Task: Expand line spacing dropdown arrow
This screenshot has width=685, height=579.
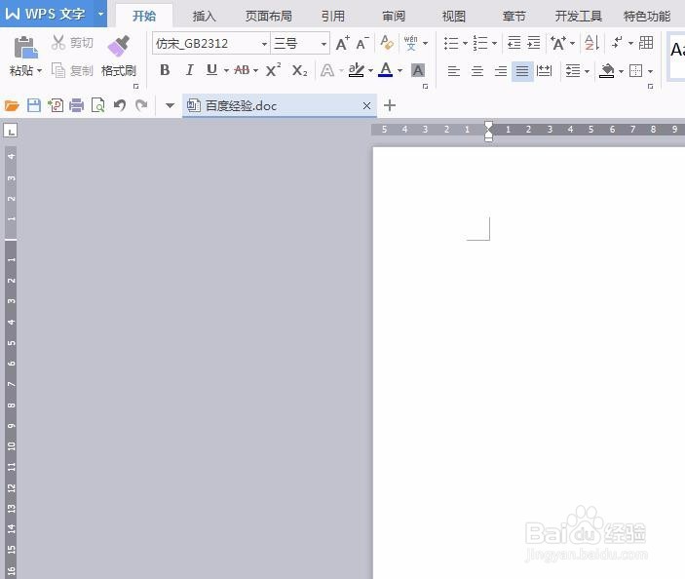Action: (x=588, y=71)
